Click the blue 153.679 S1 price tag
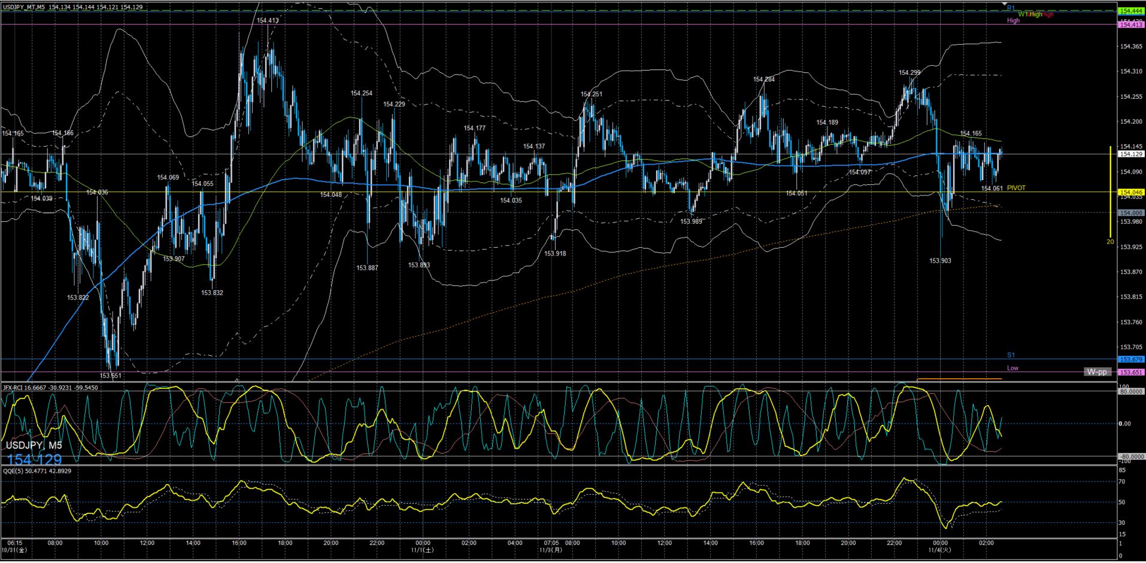The height and width of the screenshot is (563, 1146). [1130, 360]
